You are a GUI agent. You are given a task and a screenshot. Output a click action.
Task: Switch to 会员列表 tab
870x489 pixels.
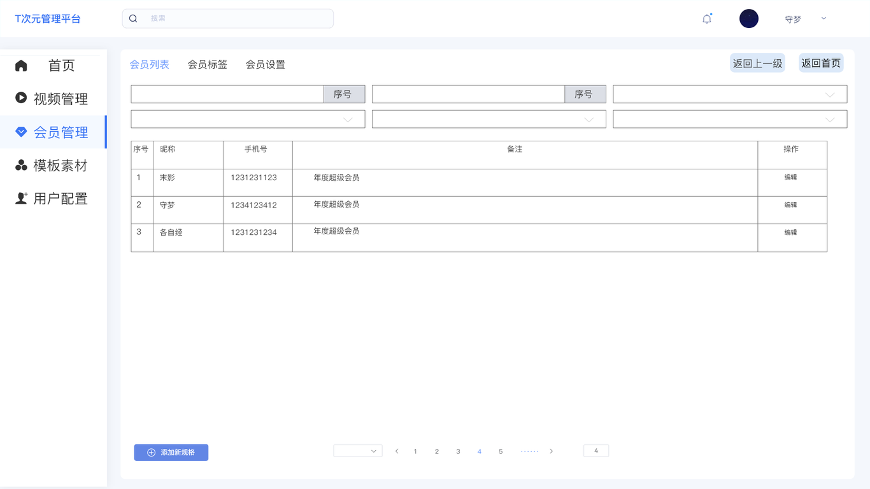point(150,64)
